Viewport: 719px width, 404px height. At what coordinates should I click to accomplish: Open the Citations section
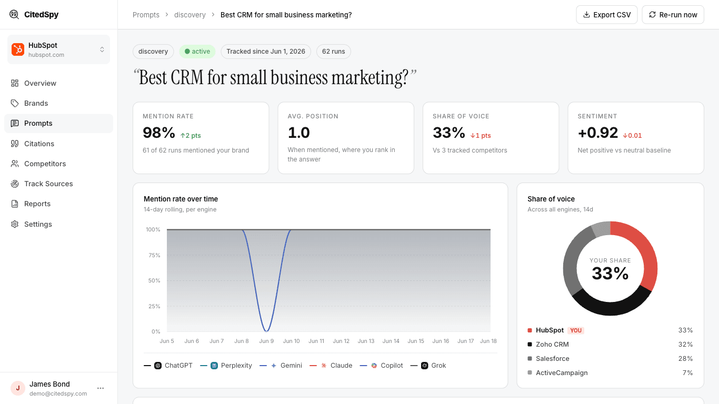[x=58, y=144]
